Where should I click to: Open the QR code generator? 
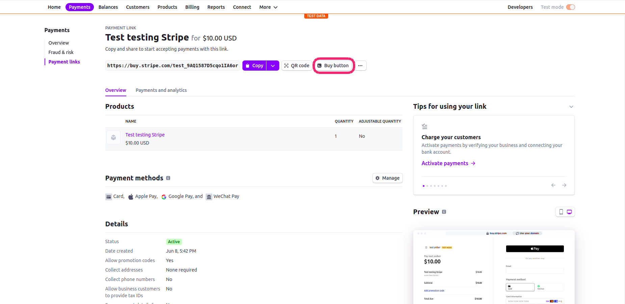click(297, 66)
